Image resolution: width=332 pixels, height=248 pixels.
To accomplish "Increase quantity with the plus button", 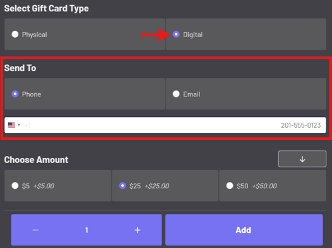I will pyautogui.click(x=138, y=230).
